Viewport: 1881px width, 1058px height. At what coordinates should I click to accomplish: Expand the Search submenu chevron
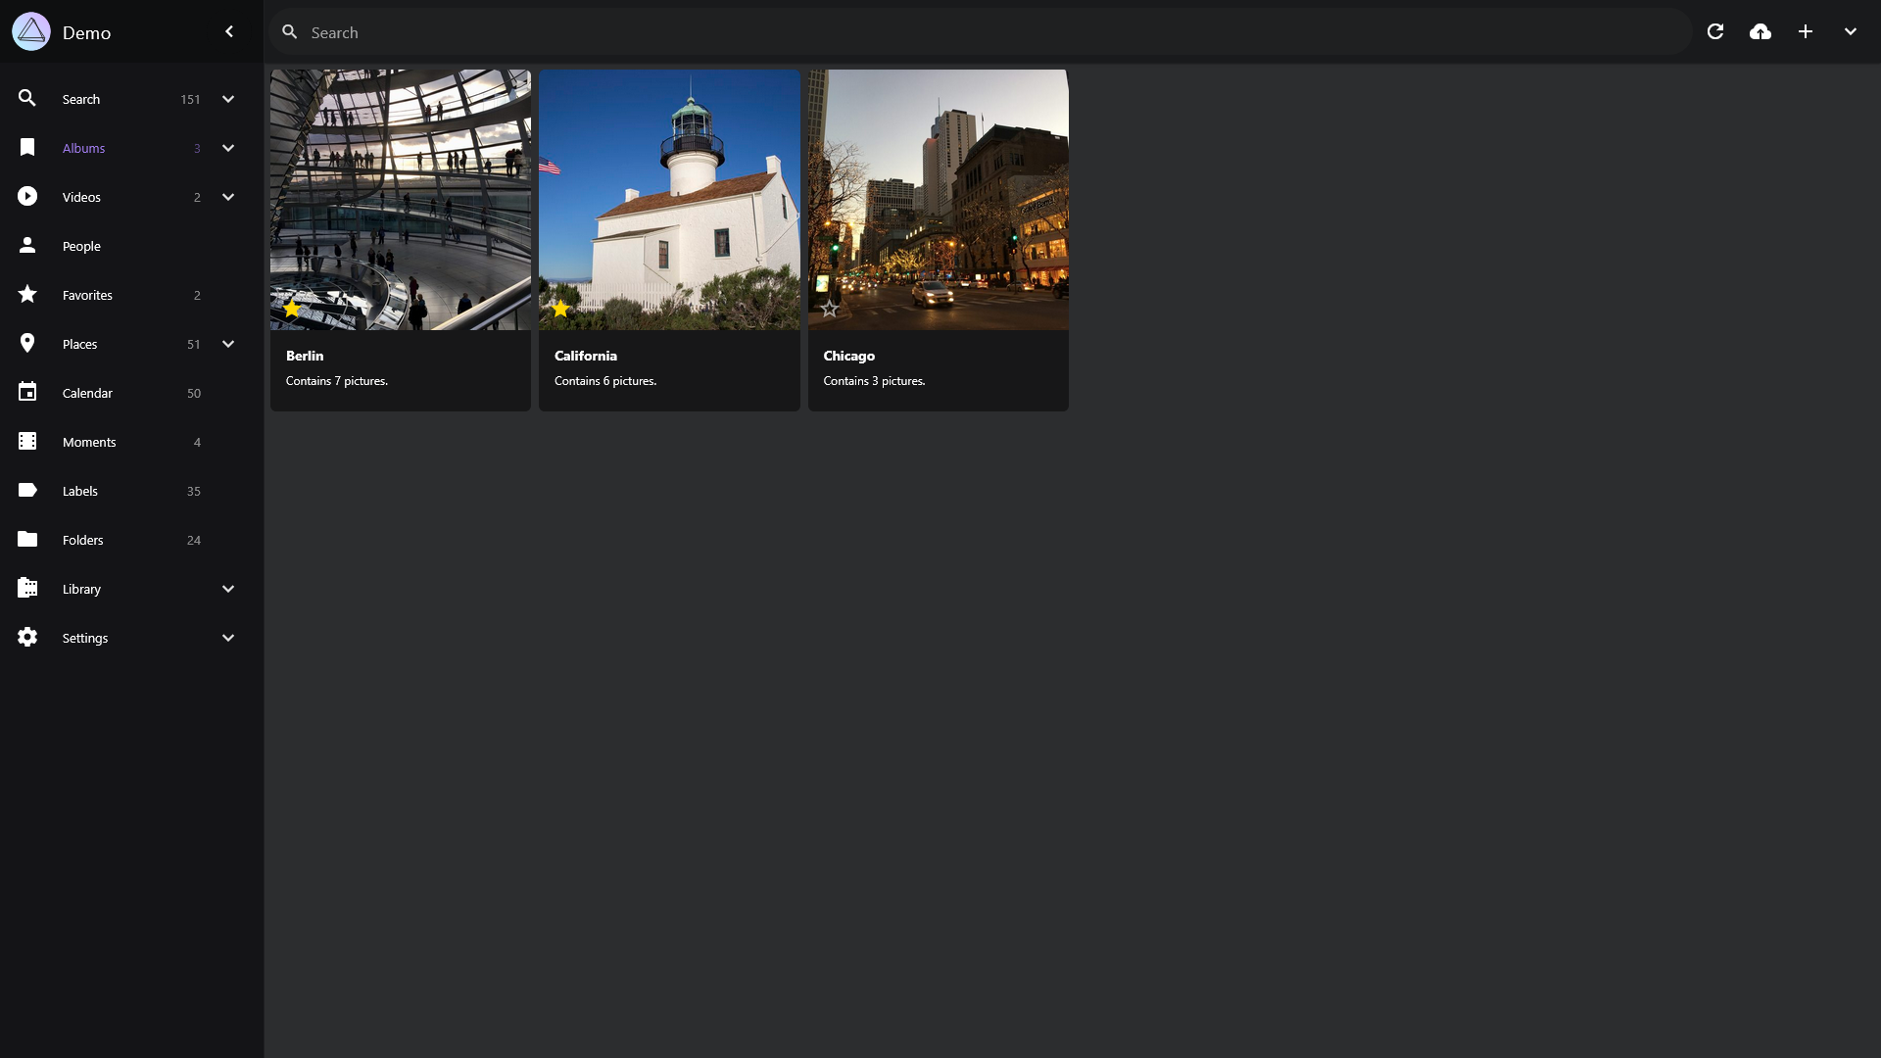(x=228, y=99)
